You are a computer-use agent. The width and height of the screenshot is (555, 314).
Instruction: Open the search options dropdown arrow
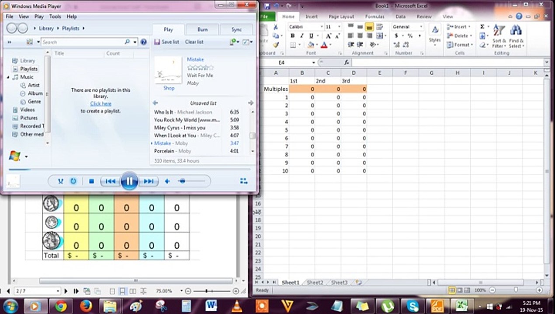pos(134,42)
